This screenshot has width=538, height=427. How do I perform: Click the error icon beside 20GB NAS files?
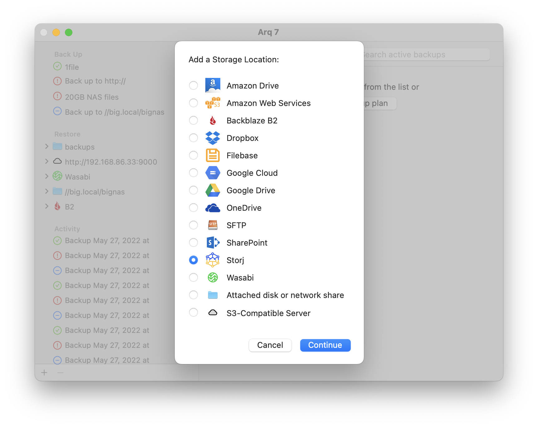click(57, 96)
